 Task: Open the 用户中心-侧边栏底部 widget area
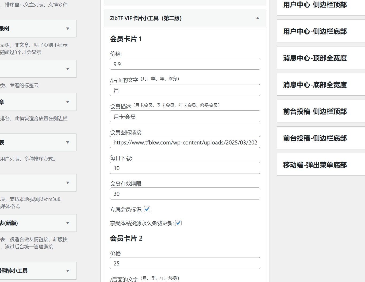click(315, 31)
